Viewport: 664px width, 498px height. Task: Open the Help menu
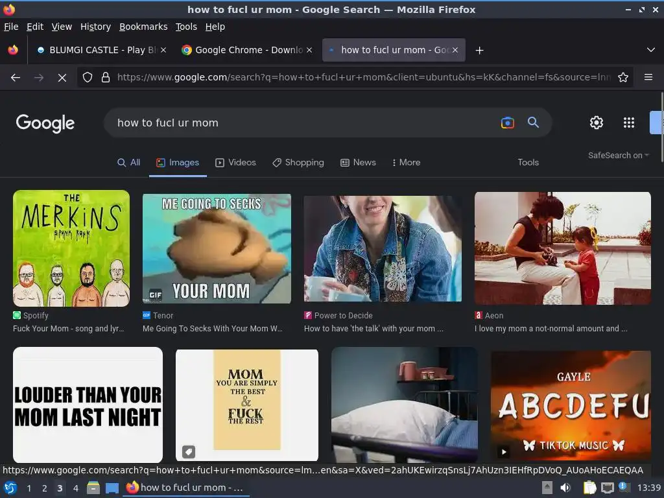[x=215, y=27]
